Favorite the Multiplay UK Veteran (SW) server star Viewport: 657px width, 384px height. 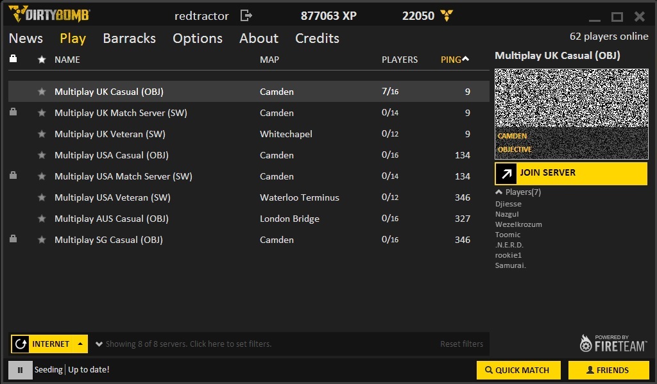click(x=42, y=134)
